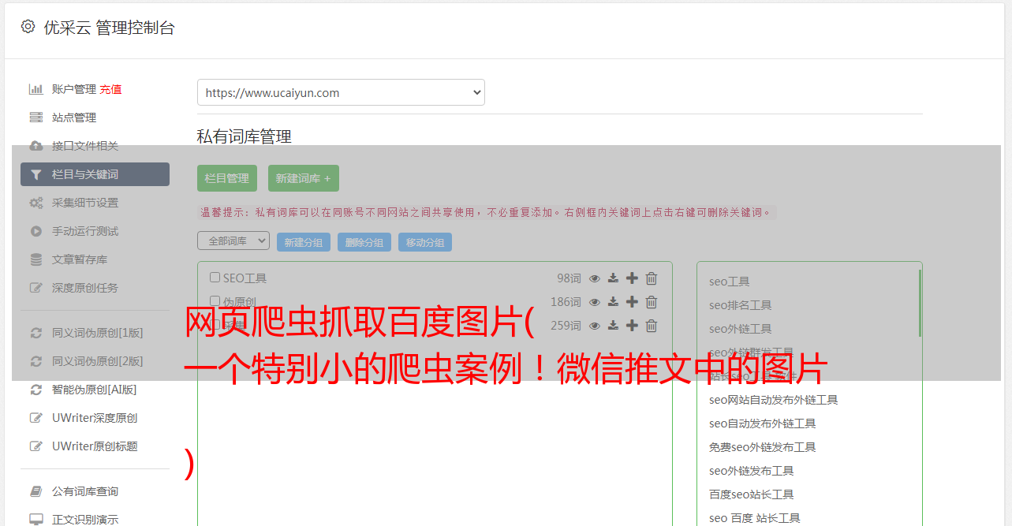Viewport: 1012px width, 526px height.
Task: Click the plus icon in the 186词 row
Action: pos(632,302)
